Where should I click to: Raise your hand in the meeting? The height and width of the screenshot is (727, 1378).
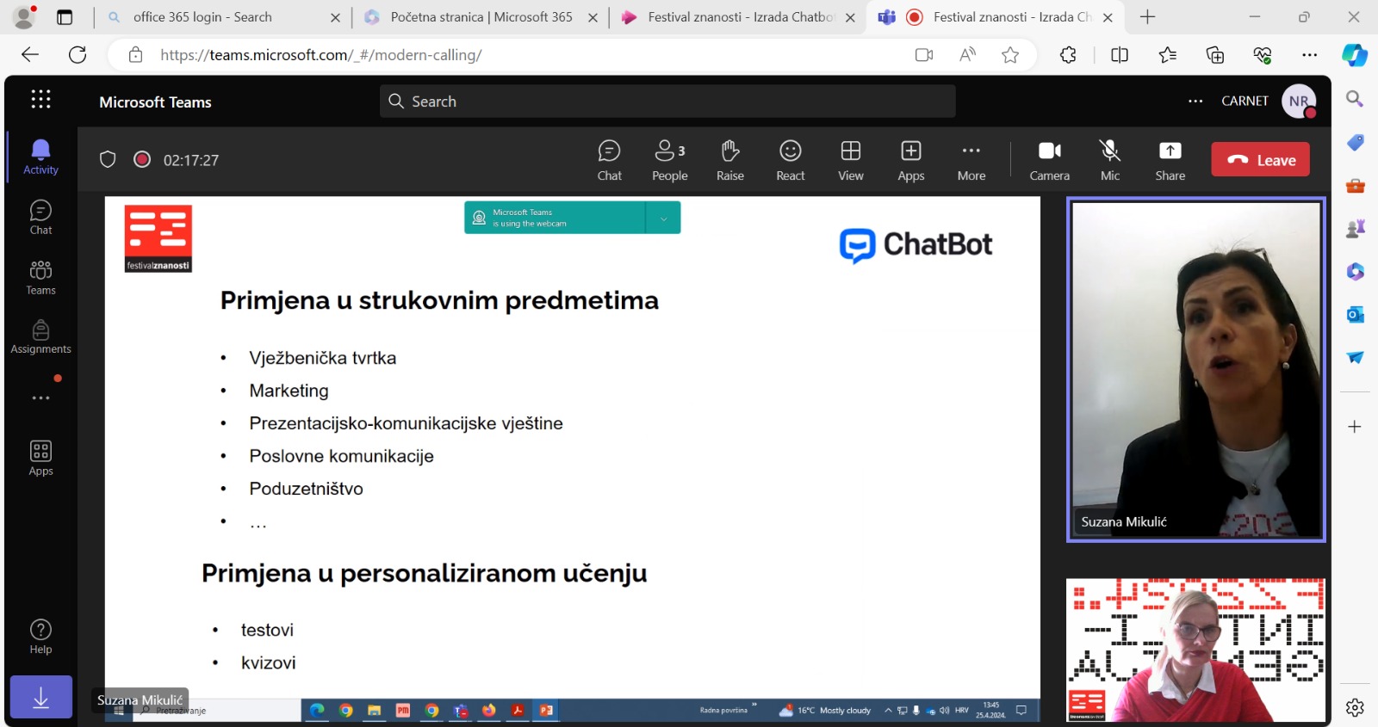point(729,160)
